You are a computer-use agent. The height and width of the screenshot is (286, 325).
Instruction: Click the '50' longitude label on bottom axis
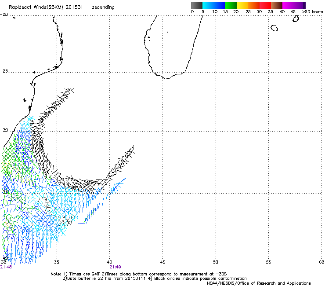[x=216, y=262]
